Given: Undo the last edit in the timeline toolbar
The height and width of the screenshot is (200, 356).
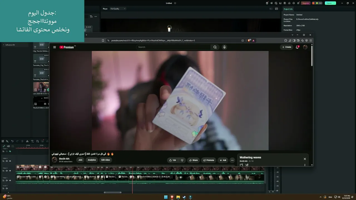Looking at the screenshot, I should [12, 141].
